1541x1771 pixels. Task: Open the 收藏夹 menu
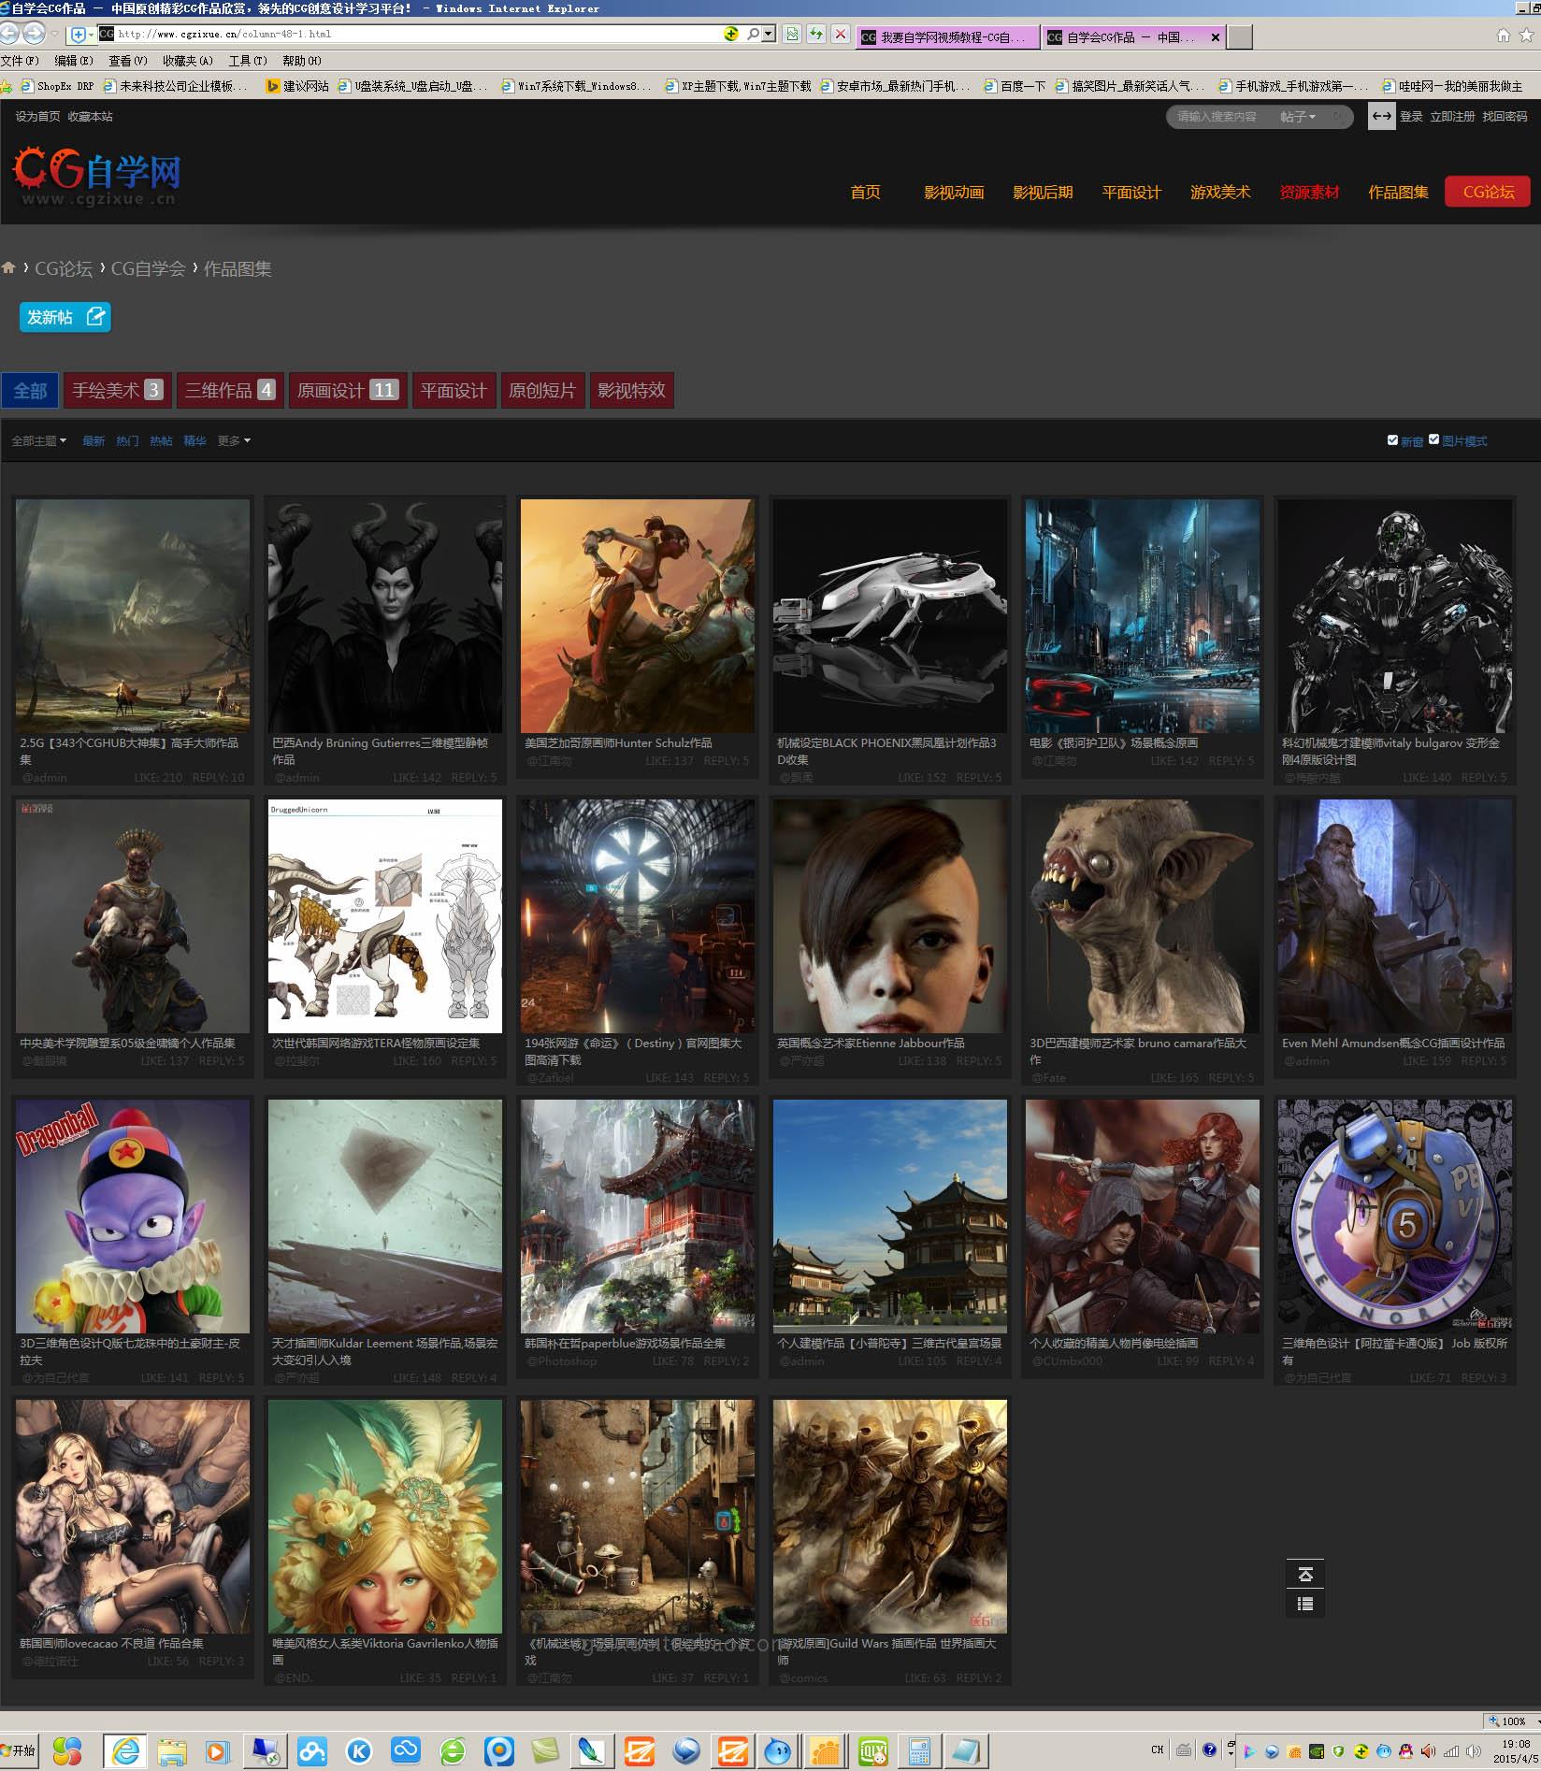tap(187, 61)
